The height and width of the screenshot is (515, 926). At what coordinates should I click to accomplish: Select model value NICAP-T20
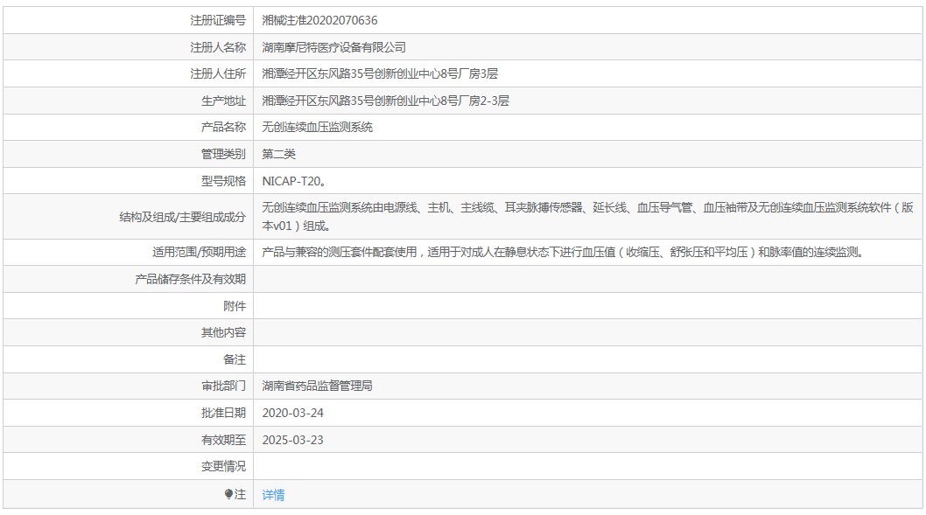pos(293,181)
